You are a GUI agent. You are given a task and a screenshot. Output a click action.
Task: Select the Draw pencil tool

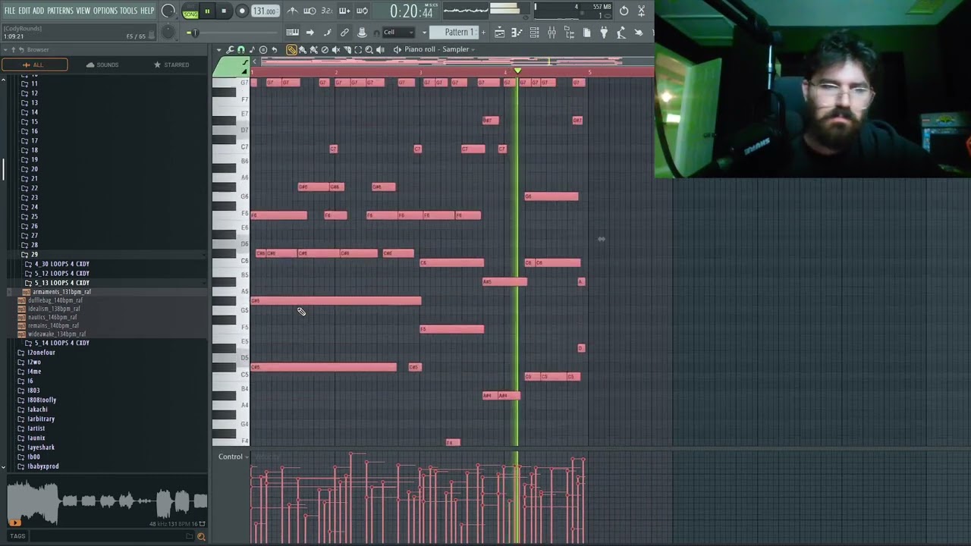(x=291, y=50)
